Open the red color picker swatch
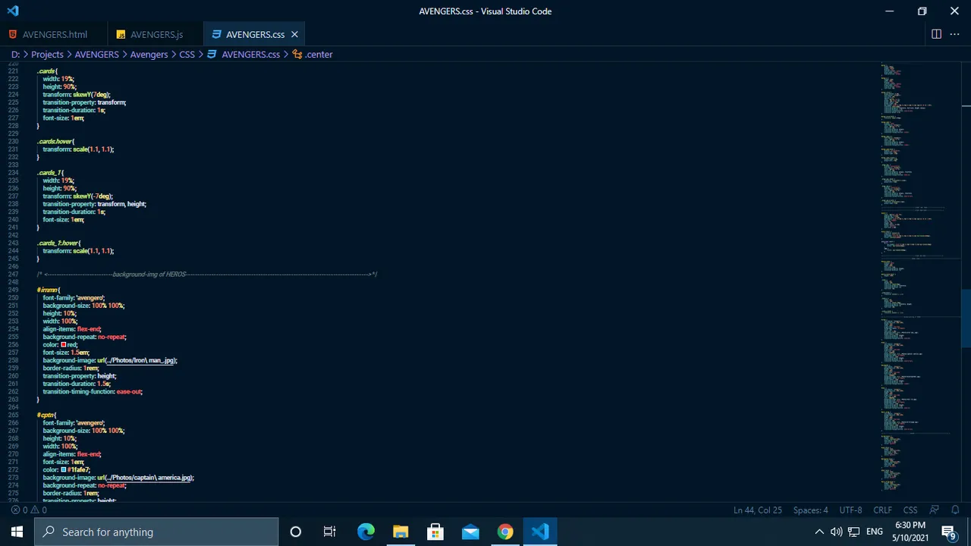Viewport: 971px width, 546px height. pyautogui.click(x=64, y=345)
